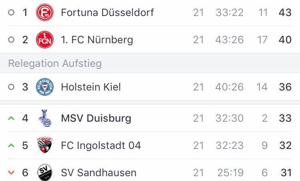Select the Holstein Kiel team name

pos(91,87)
